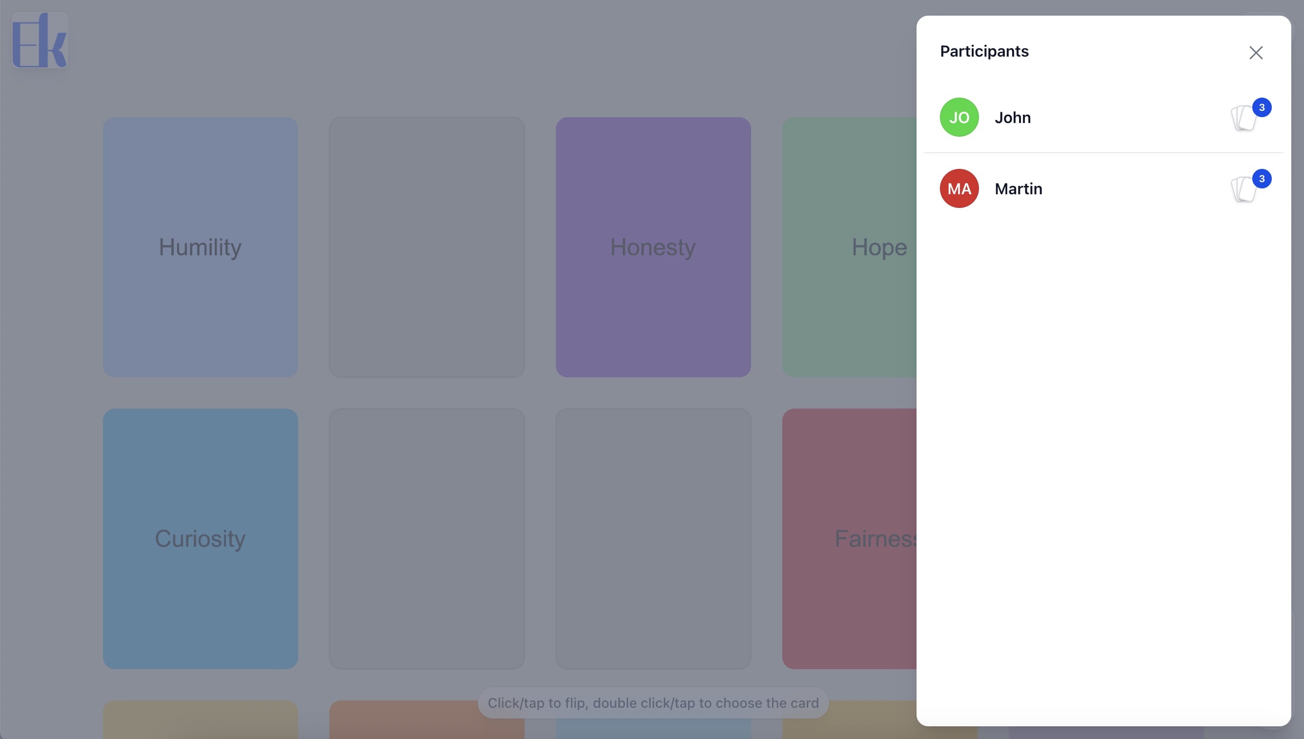Select the name John in participants list

click(1012, 118)
